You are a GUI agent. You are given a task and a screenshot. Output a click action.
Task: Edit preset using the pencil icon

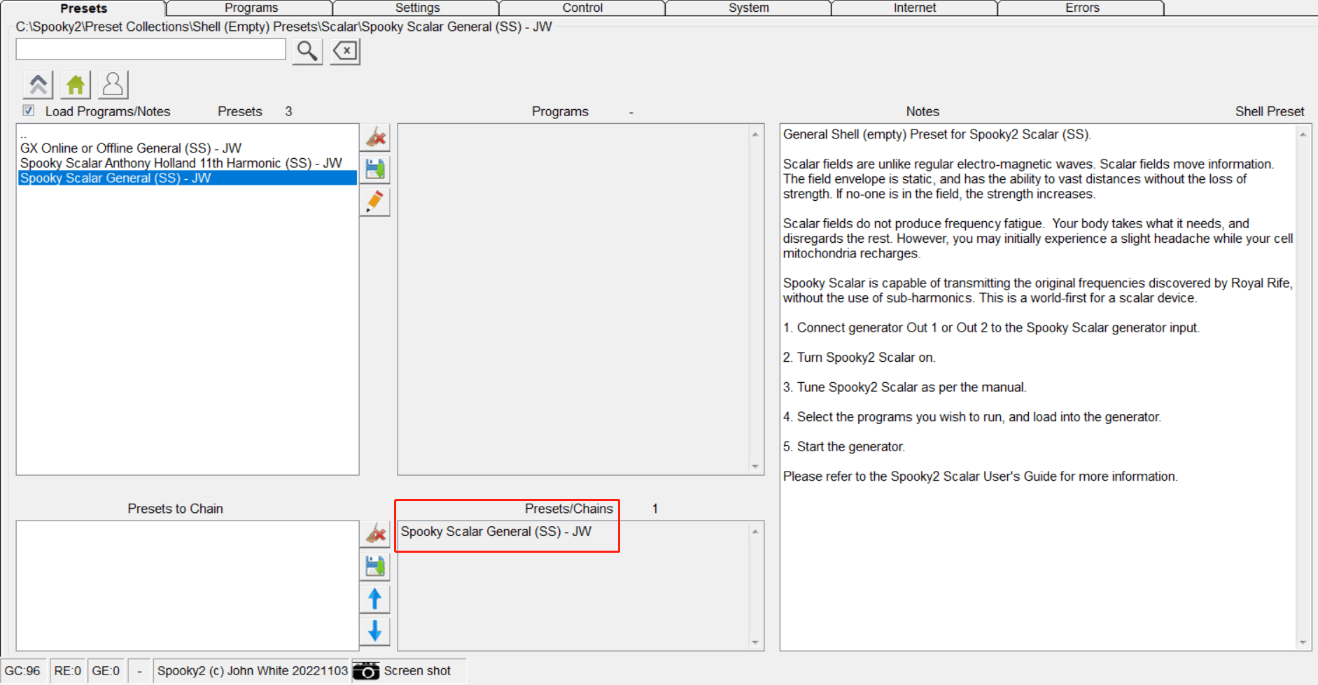click(x=375, y=202)
